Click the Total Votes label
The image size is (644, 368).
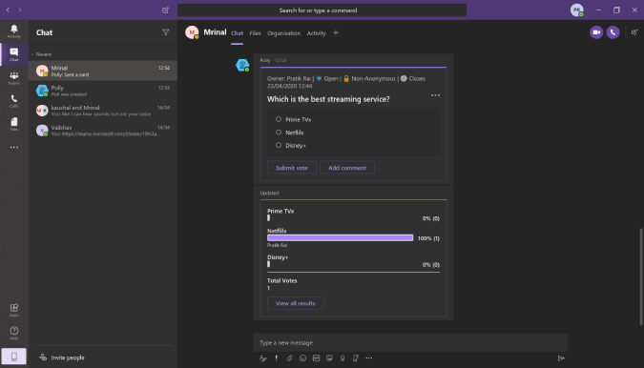point(282,280)
